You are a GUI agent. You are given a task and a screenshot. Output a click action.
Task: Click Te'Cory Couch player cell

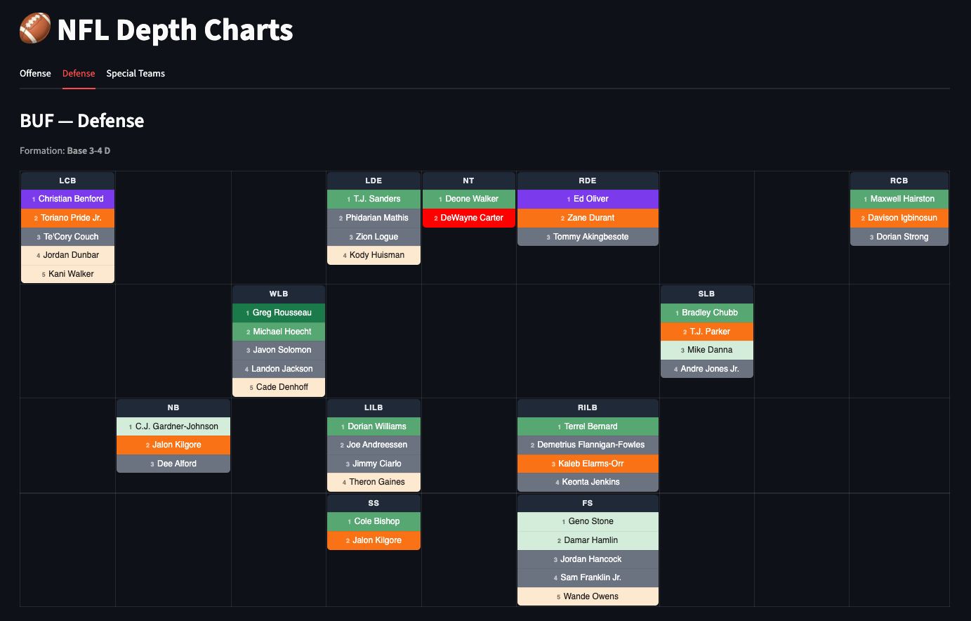click(67, 237)
